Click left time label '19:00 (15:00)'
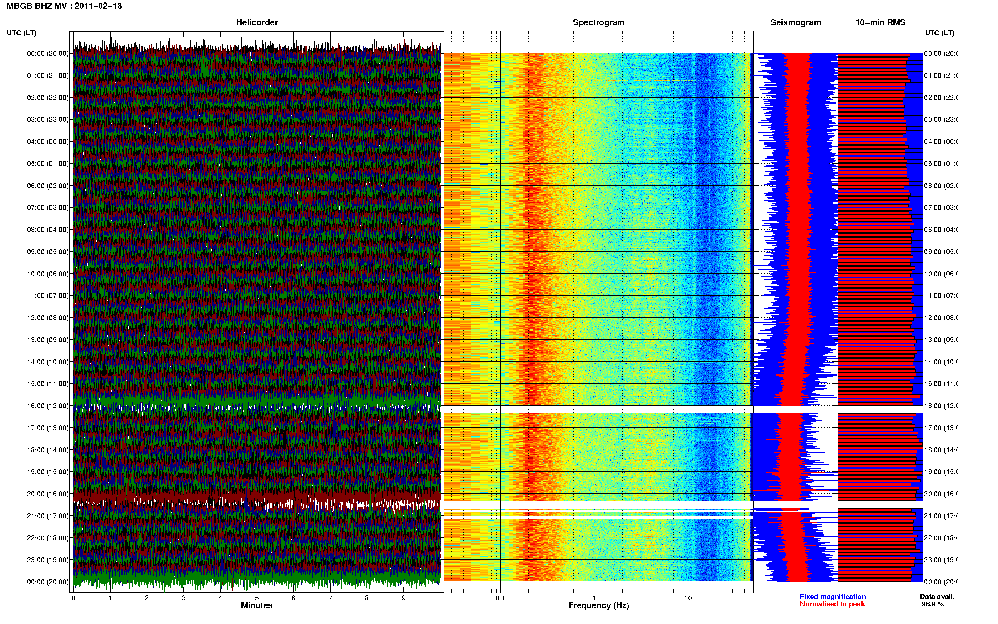The image size is (998, 624). click(x=48, y=472)
